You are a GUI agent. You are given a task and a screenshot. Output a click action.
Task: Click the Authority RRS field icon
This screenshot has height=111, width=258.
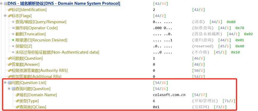coord(10,71)
